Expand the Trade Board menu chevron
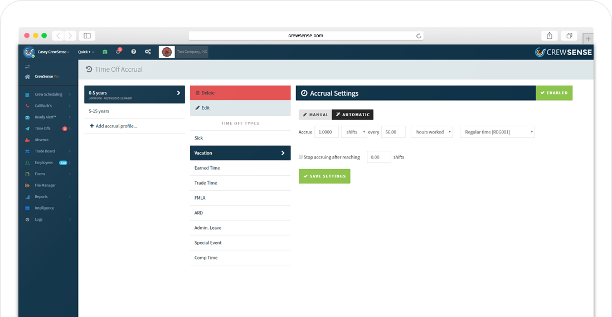The height and width of the screenshot is (317, 612). pyautogui.click(x=70, y=151)
